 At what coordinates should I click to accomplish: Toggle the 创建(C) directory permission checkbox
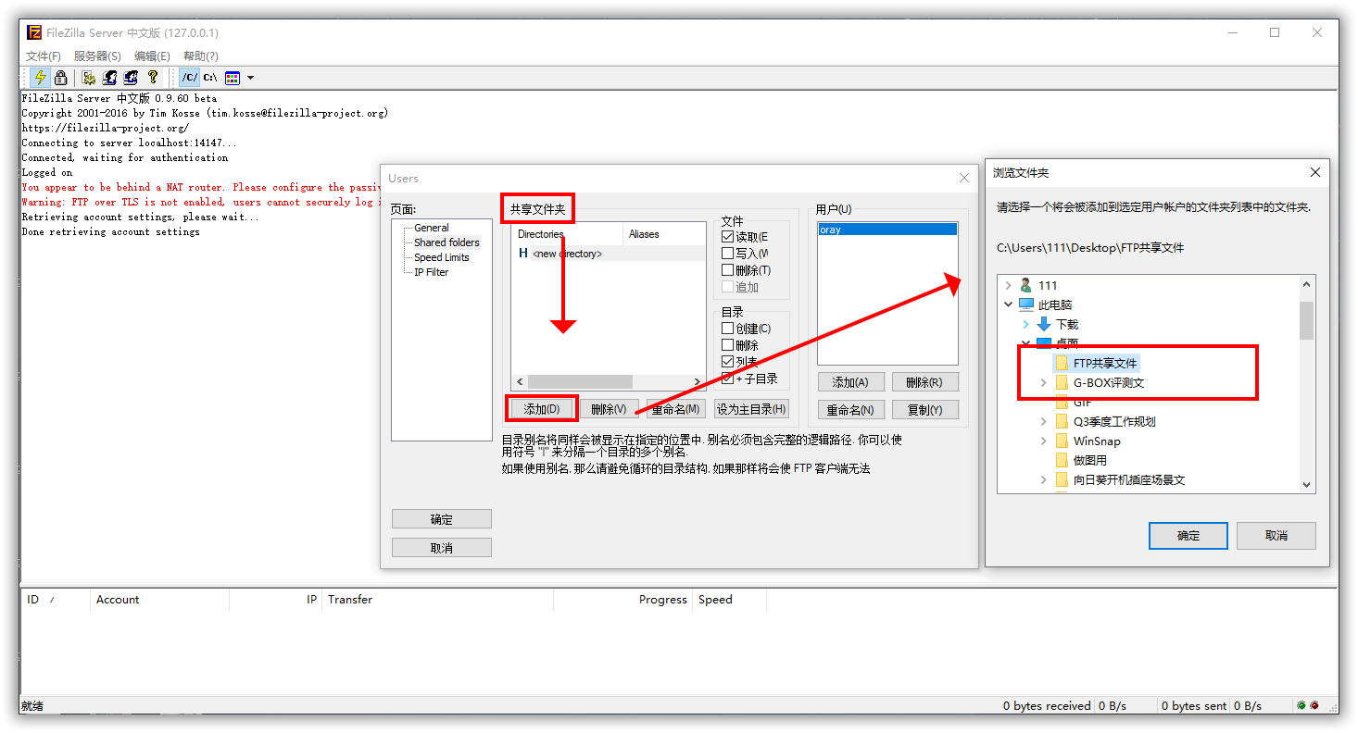click(727, 328)
